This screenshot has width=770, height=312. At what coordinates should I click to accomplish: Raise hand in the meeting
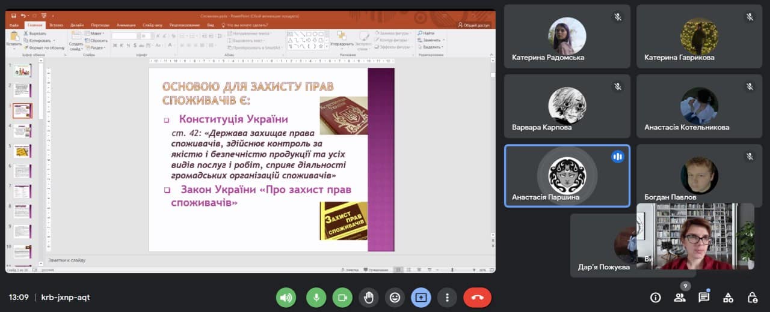click(368, 297)
